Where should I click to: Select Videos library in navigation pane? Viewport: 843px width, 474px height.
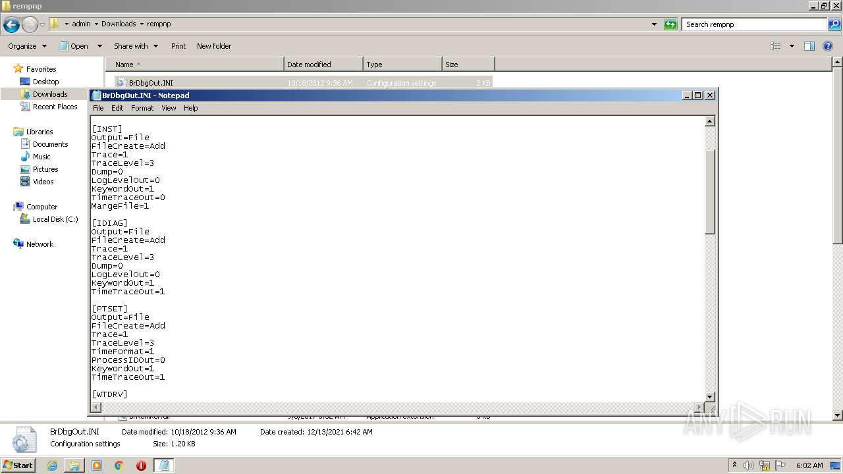(x=43, y=182)
